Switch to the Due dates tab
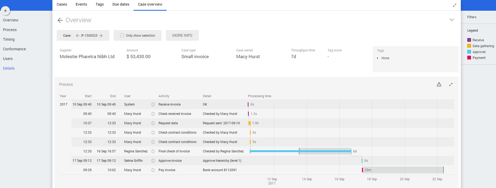Image resolution: width=496 pixels, height=188 pixels. [121, 4]
